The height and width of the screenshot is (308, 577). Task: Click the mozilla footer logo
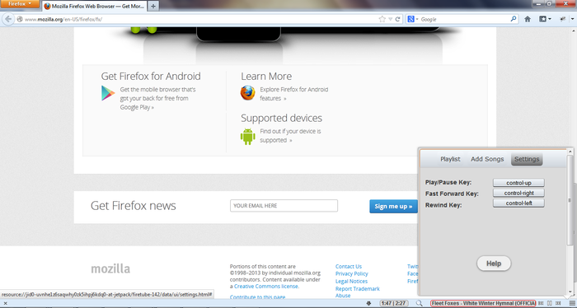110,268
